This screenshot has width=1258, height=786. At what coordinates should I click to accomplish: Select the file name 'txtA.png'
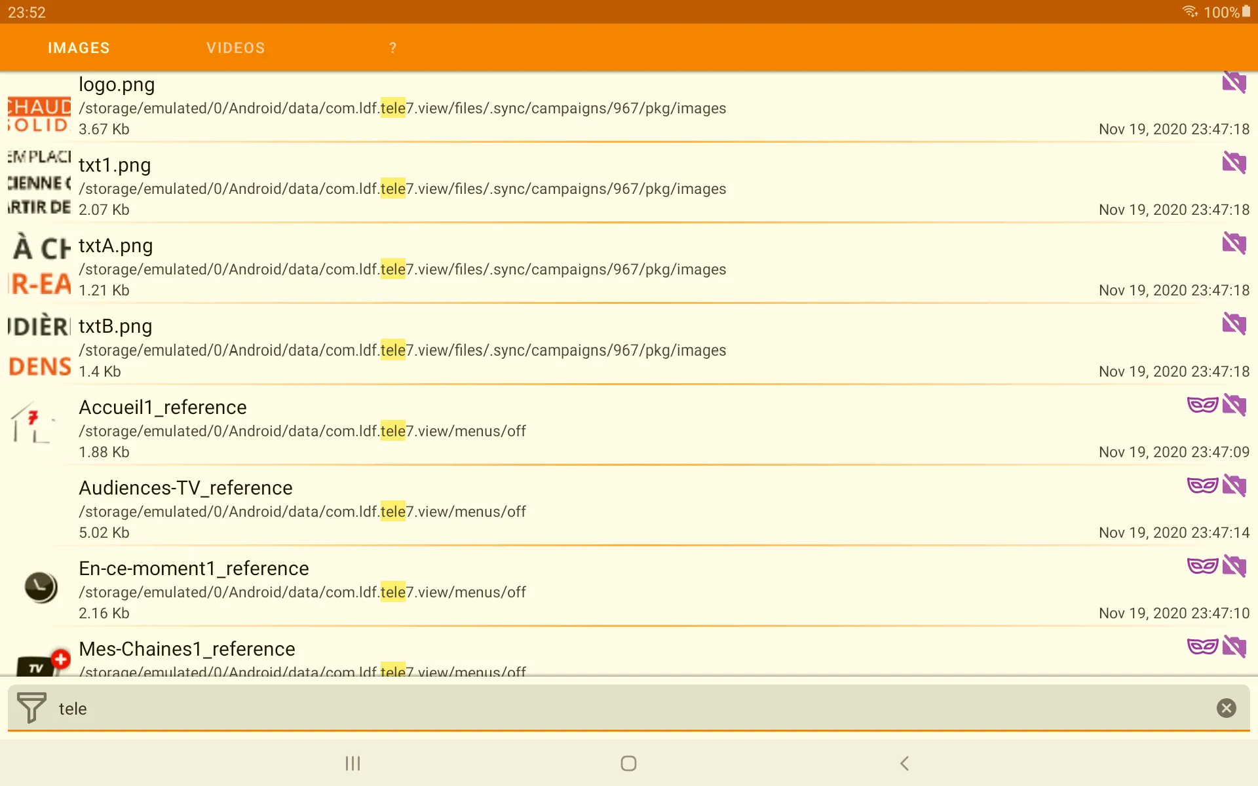[x=116, y=246]
